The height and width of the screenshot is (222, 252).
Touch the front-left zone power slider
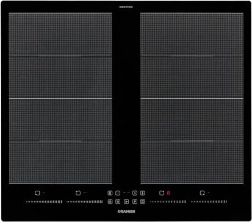click(44, 202)
